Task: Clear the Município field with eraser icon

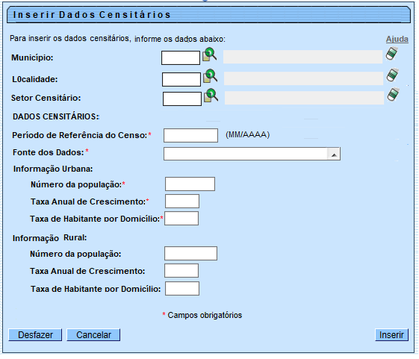Action: pos(392,54)
